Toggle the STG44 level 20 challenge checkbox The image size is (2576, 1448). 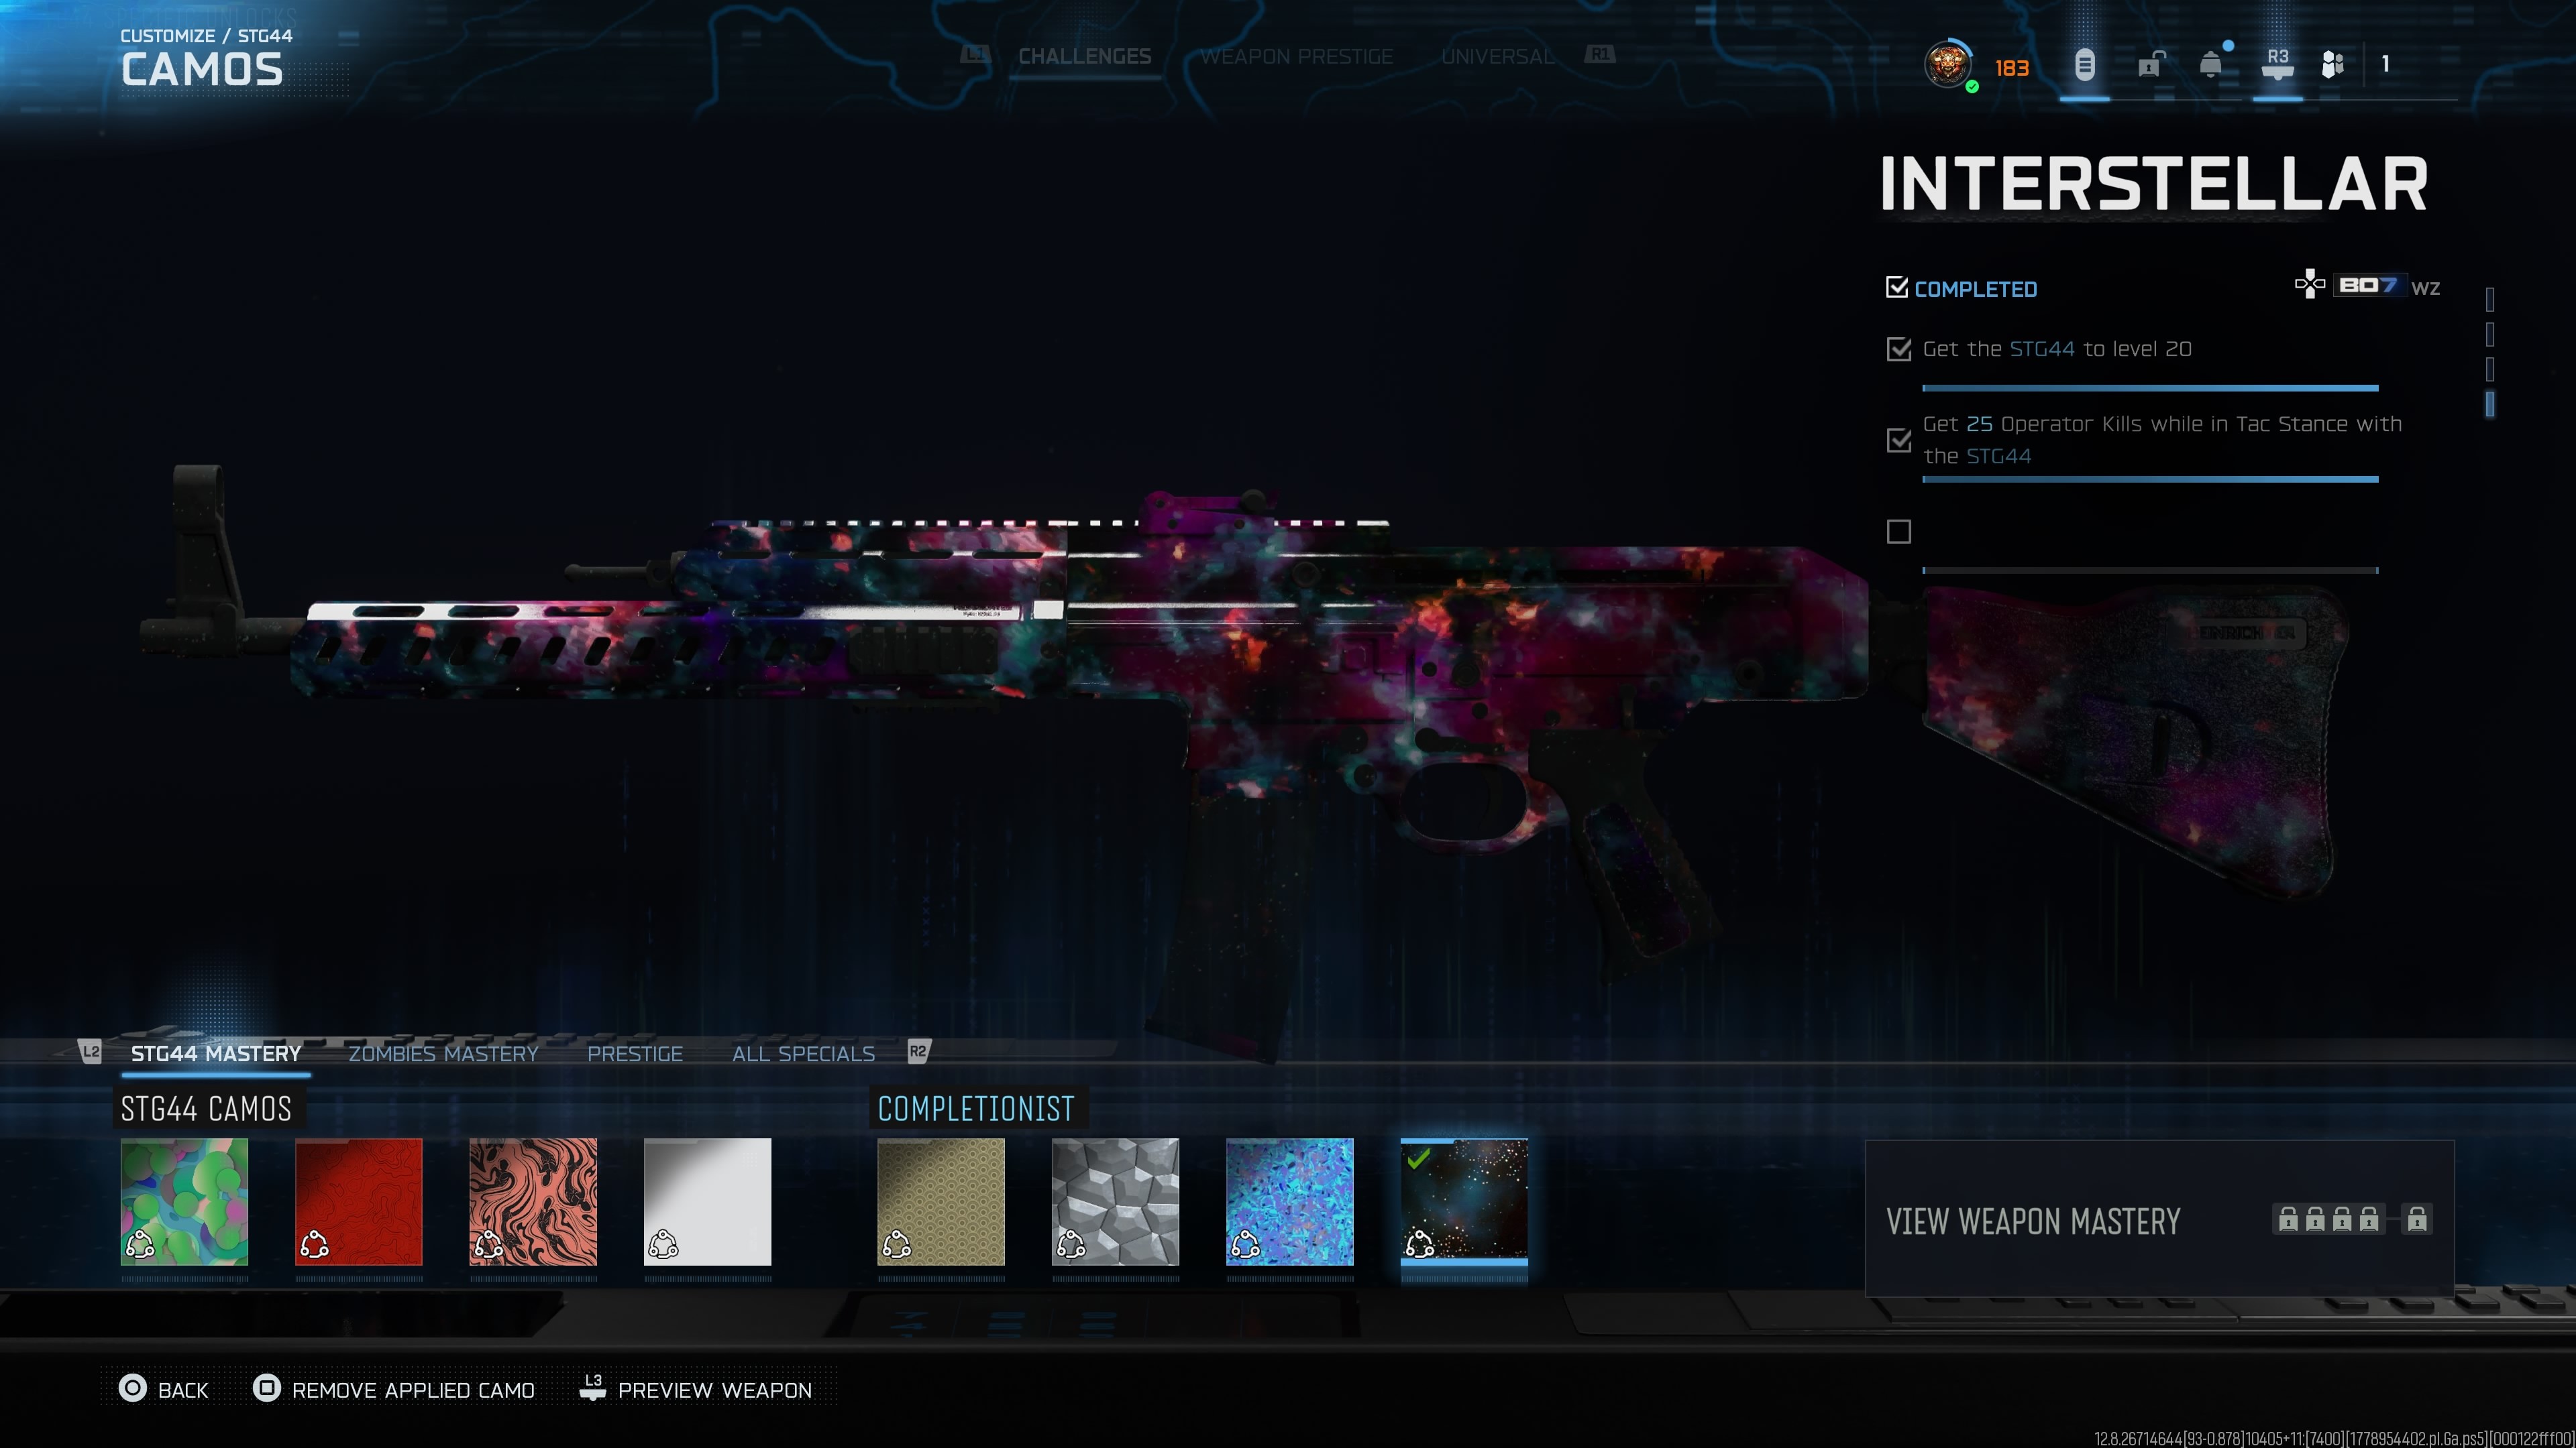pyautogui.click(x=1898, y=349)
